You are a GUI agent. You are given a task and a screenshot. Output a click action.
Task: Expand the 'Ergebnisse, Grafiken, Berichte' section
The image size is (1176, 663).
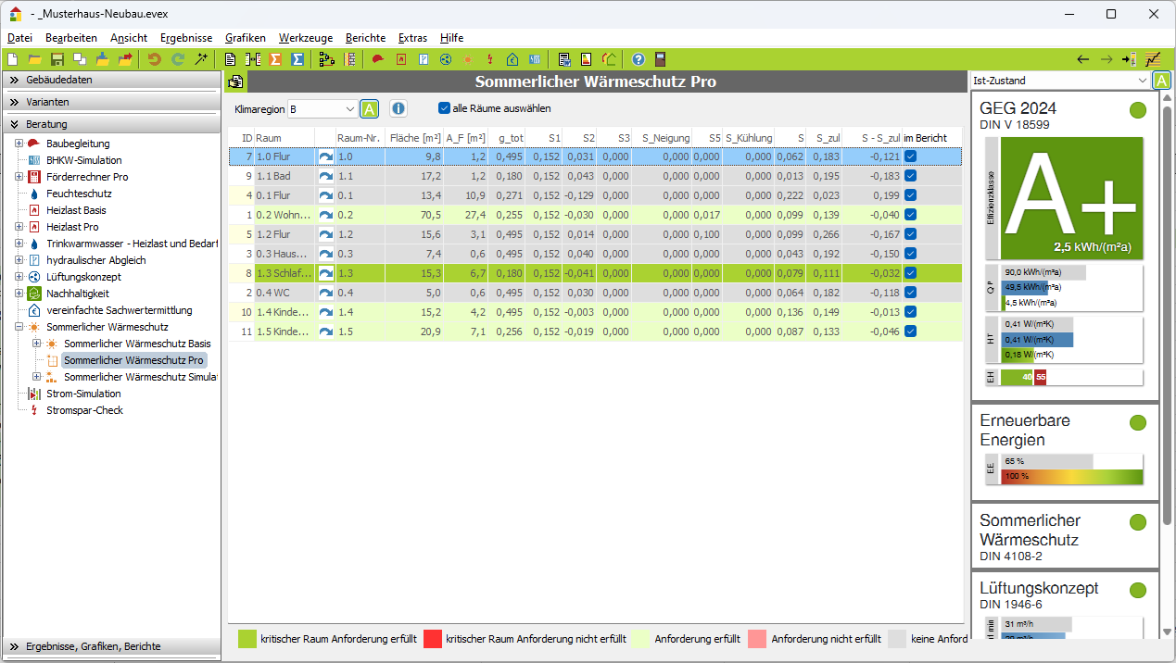[x=111, y=646]
